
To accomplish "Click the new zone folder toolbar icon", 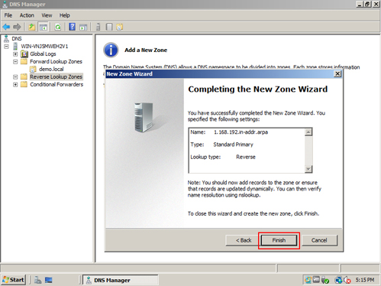I will click(120, 27).
